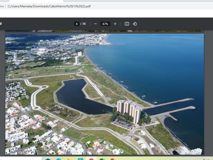Open the yellow File Explorer taskbar icon
The image size is (213, 160).
(x=69, y=159)
